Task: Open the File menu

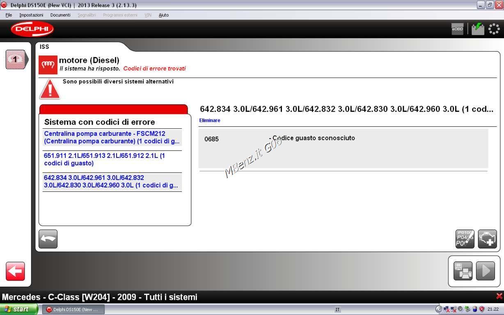Action: click(x=9, y=15)
